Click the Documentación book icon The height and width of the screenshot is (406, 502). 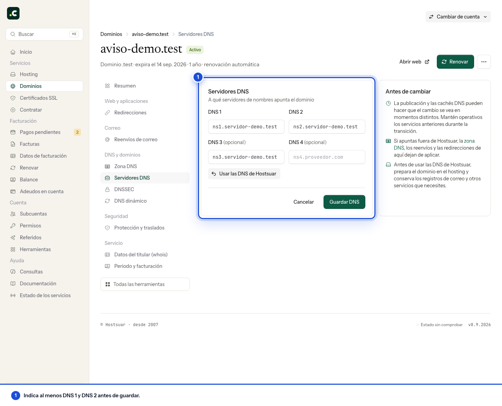(x=13, y=284)
